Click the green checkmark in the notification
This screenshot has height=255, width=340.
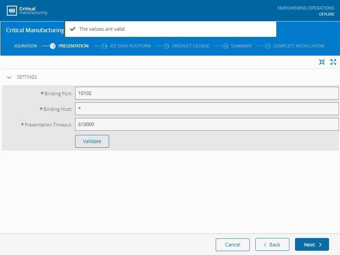73,29
